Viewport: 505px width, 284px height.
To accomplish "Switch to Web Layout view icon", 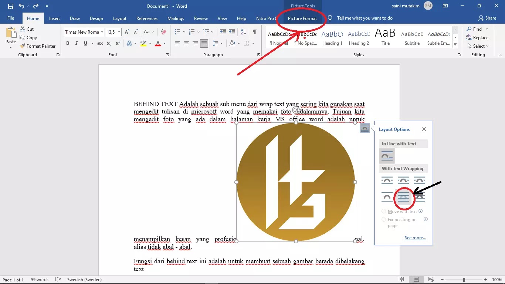I will pos(431,280).
